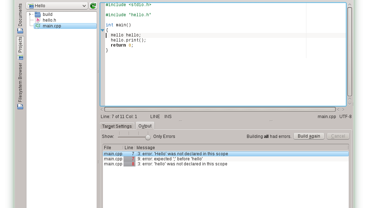Click the Message column header
This screenshot has height=208, width=368.
[146, 147]
